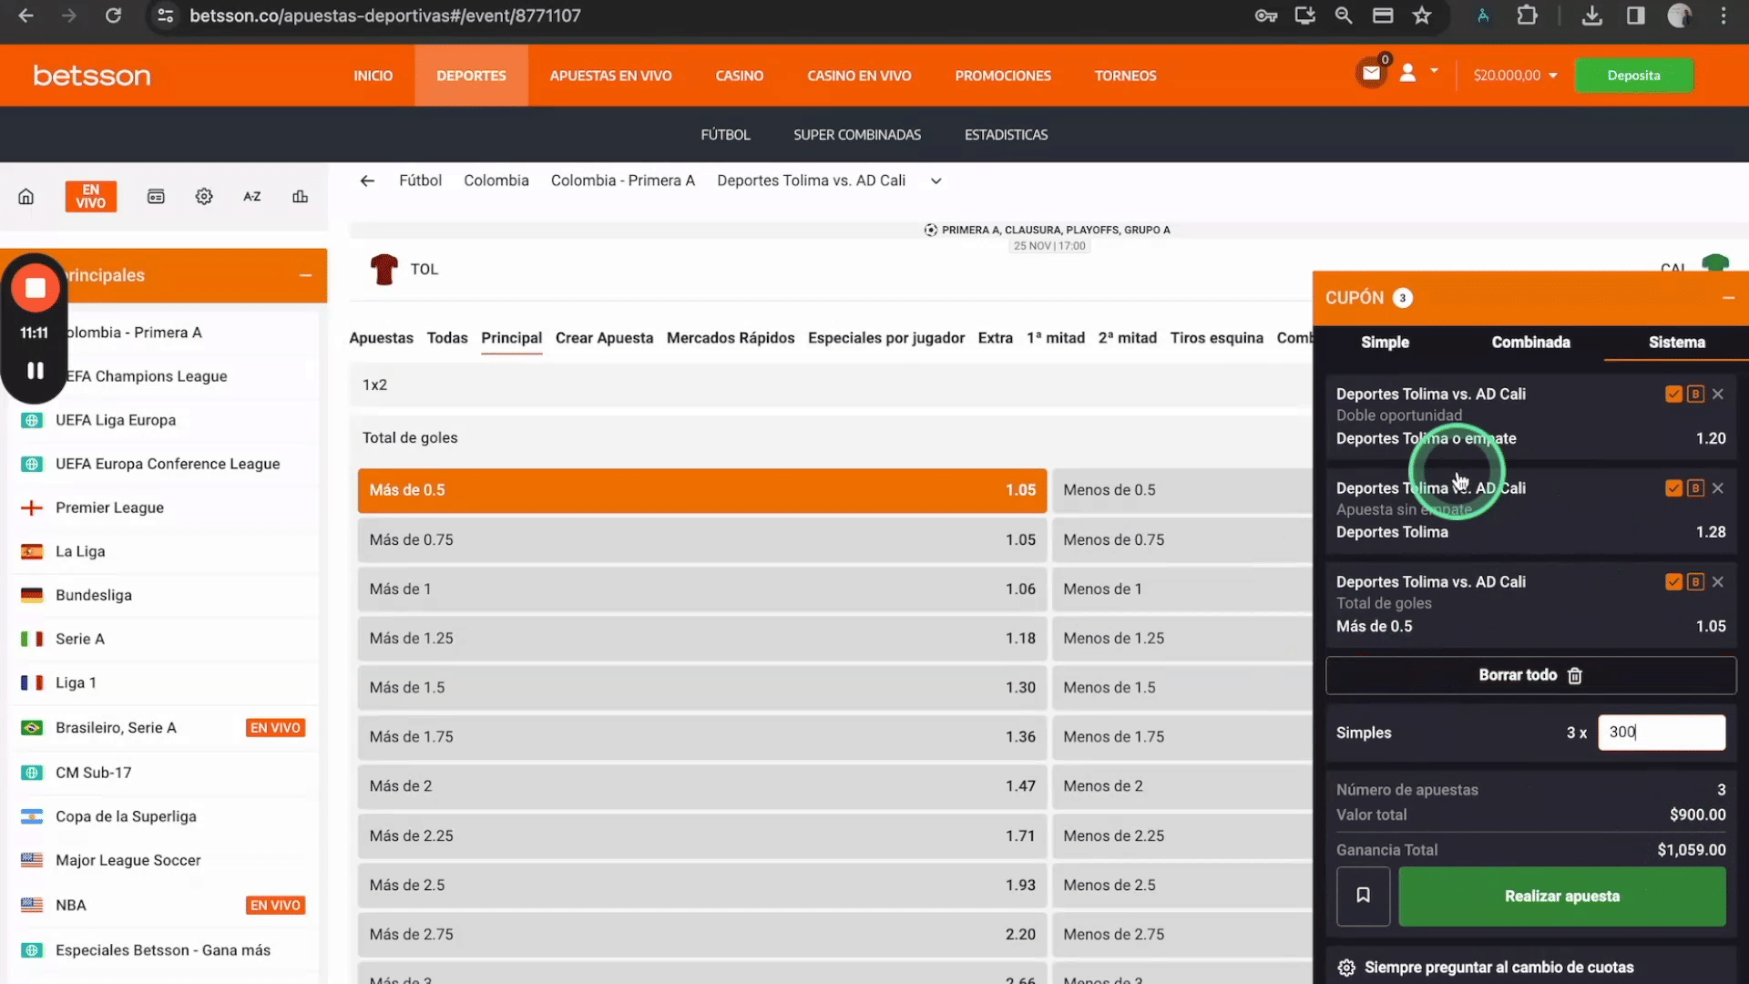Expand the match selector chevron
This screenshot has width=1749, height=984.
[x=936, y=181]
